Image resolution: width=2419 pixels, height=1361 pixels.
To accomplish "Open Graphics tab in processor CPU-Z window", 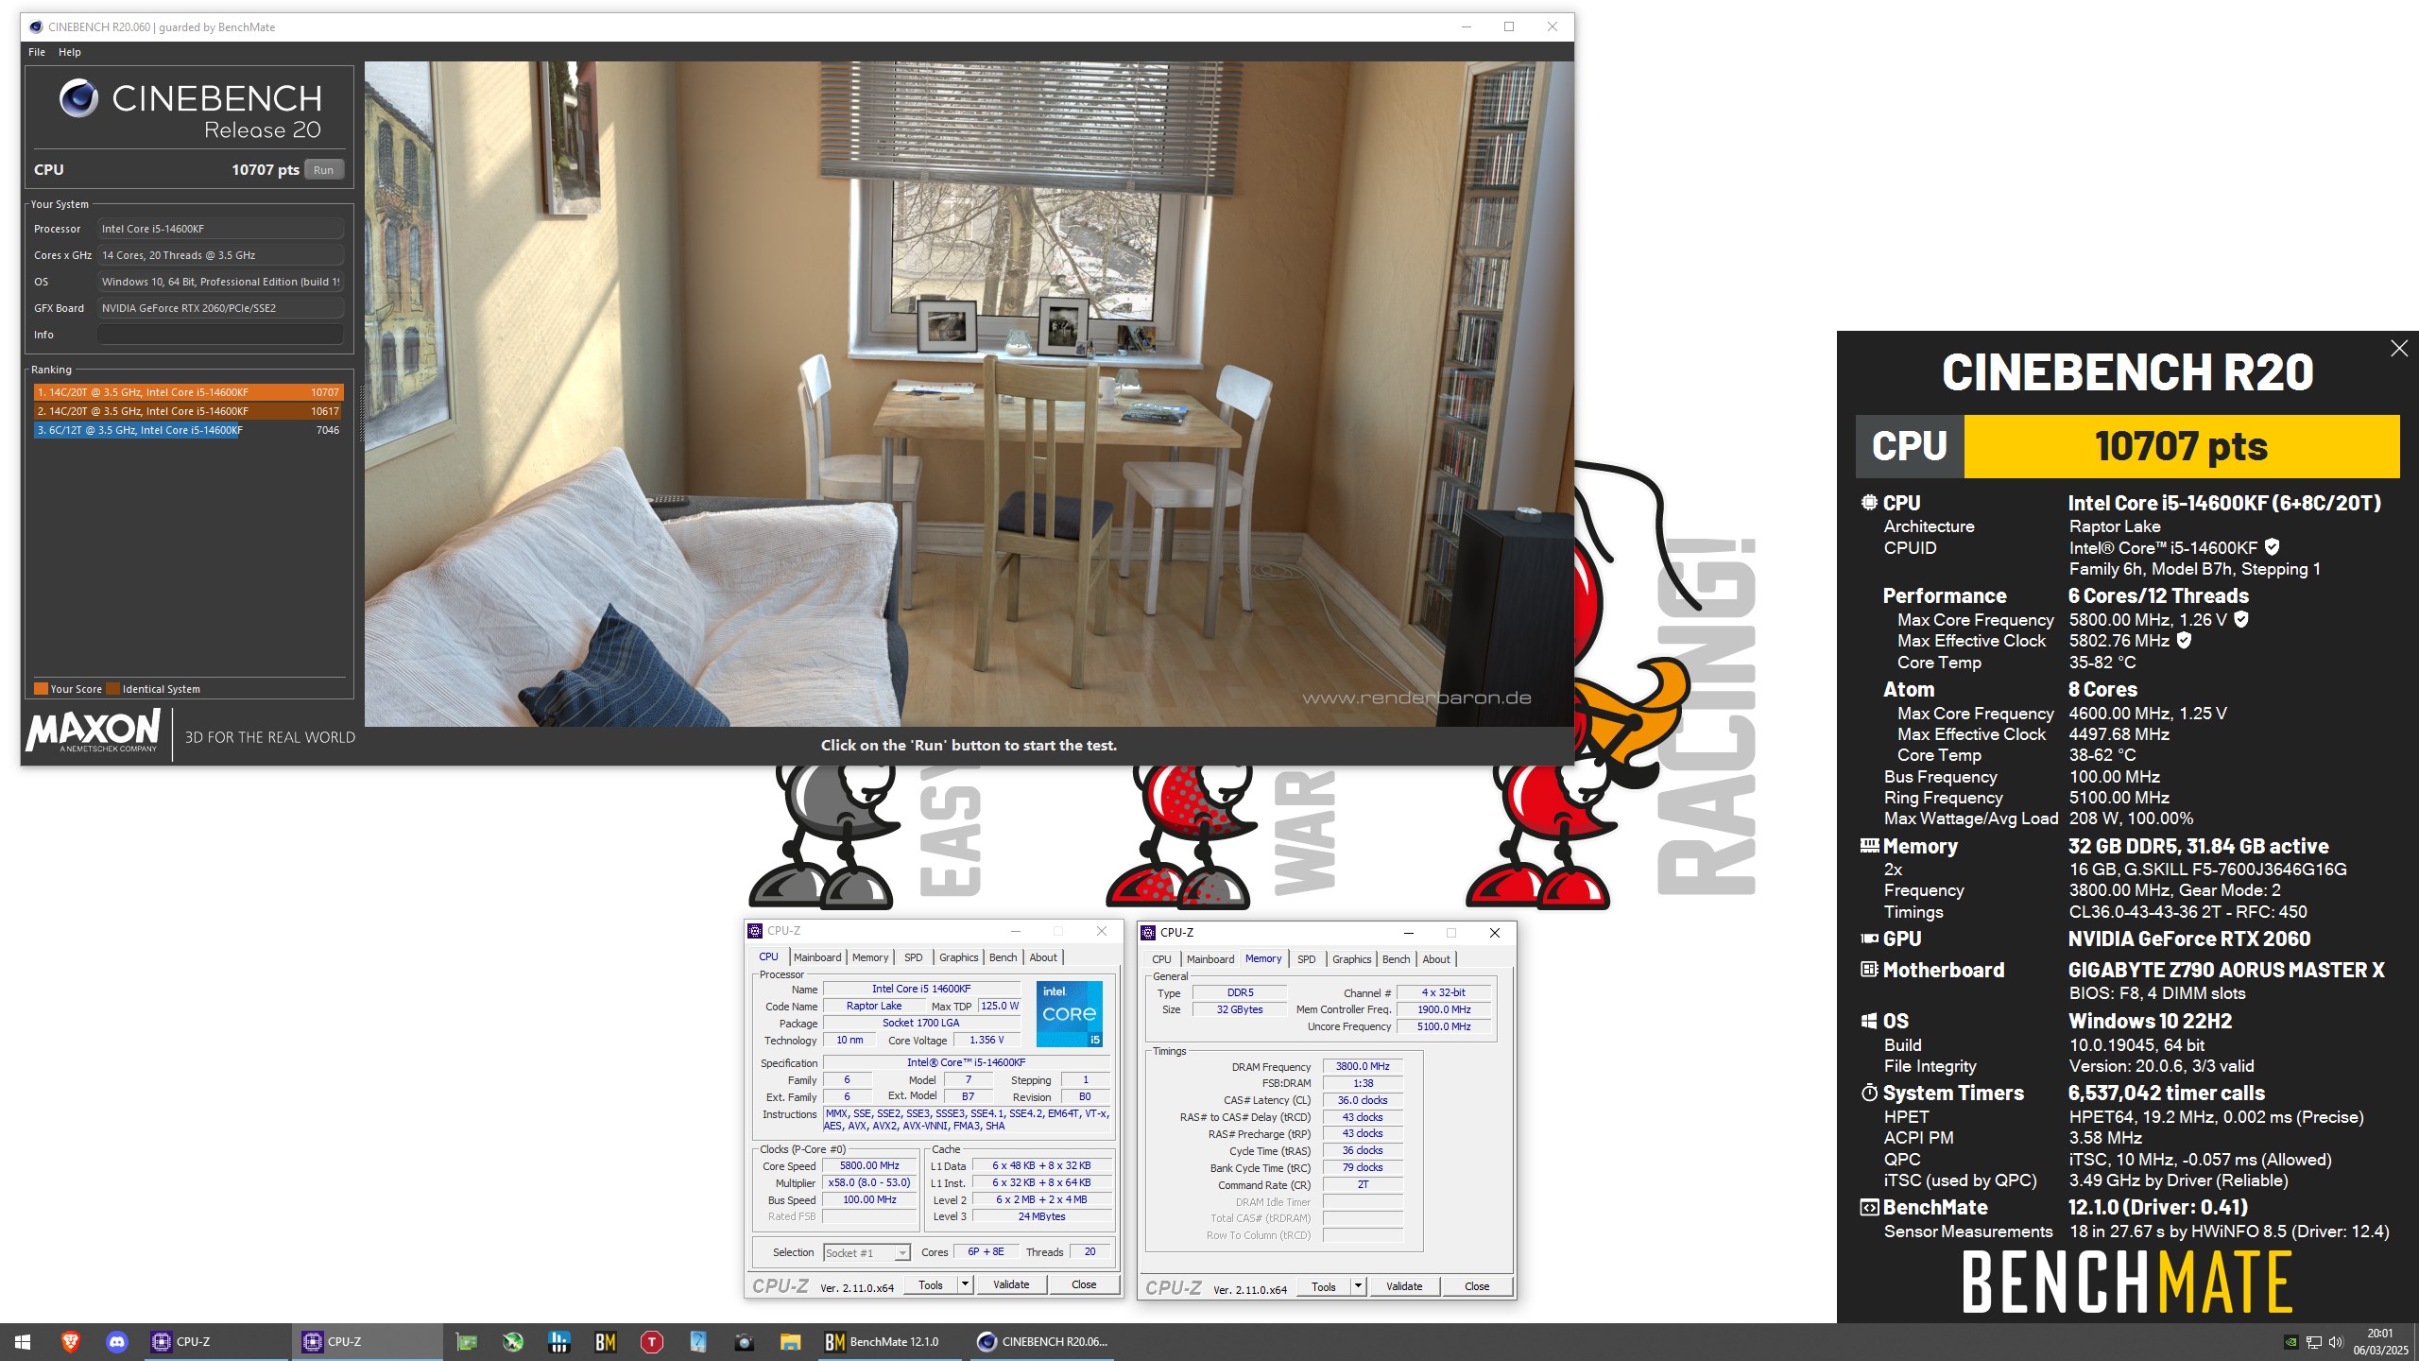I will [959, 957].
